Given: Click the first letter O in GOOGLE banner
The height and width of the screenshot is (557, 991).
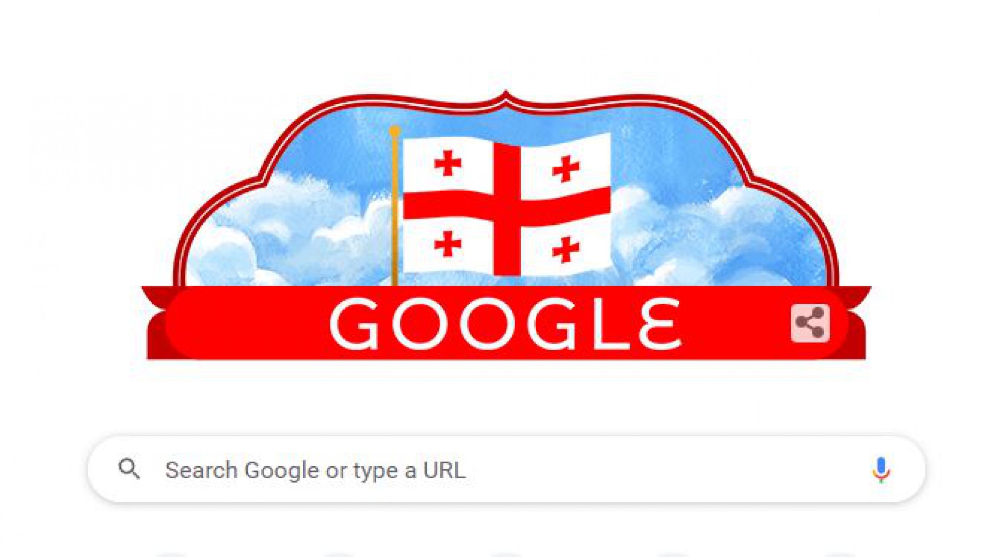Looking at the screenshot, I should coord(418,324).
